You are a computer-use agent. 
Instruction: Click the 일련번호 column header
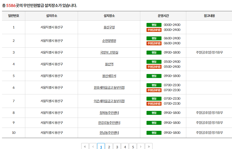[x=13, y=16]
